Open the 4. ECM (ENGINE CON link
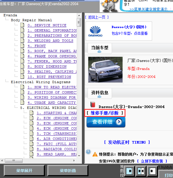Viewport: 173px width, 178px height. (x=56, y=128)
